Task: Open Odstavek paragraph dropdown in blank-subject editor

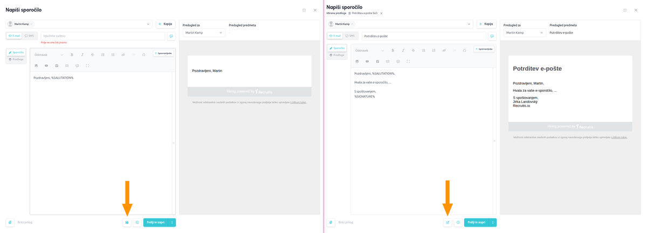Action: [49, 54]
